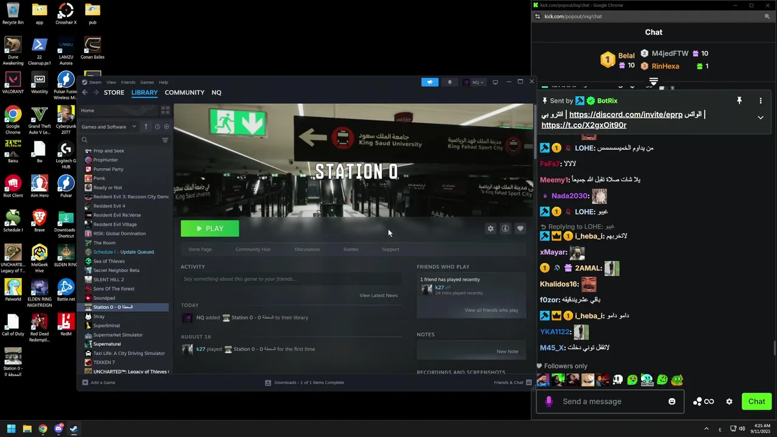Switch to COMMUNITY tab
The image size is (777, 437).
click(x=185, y=92)
